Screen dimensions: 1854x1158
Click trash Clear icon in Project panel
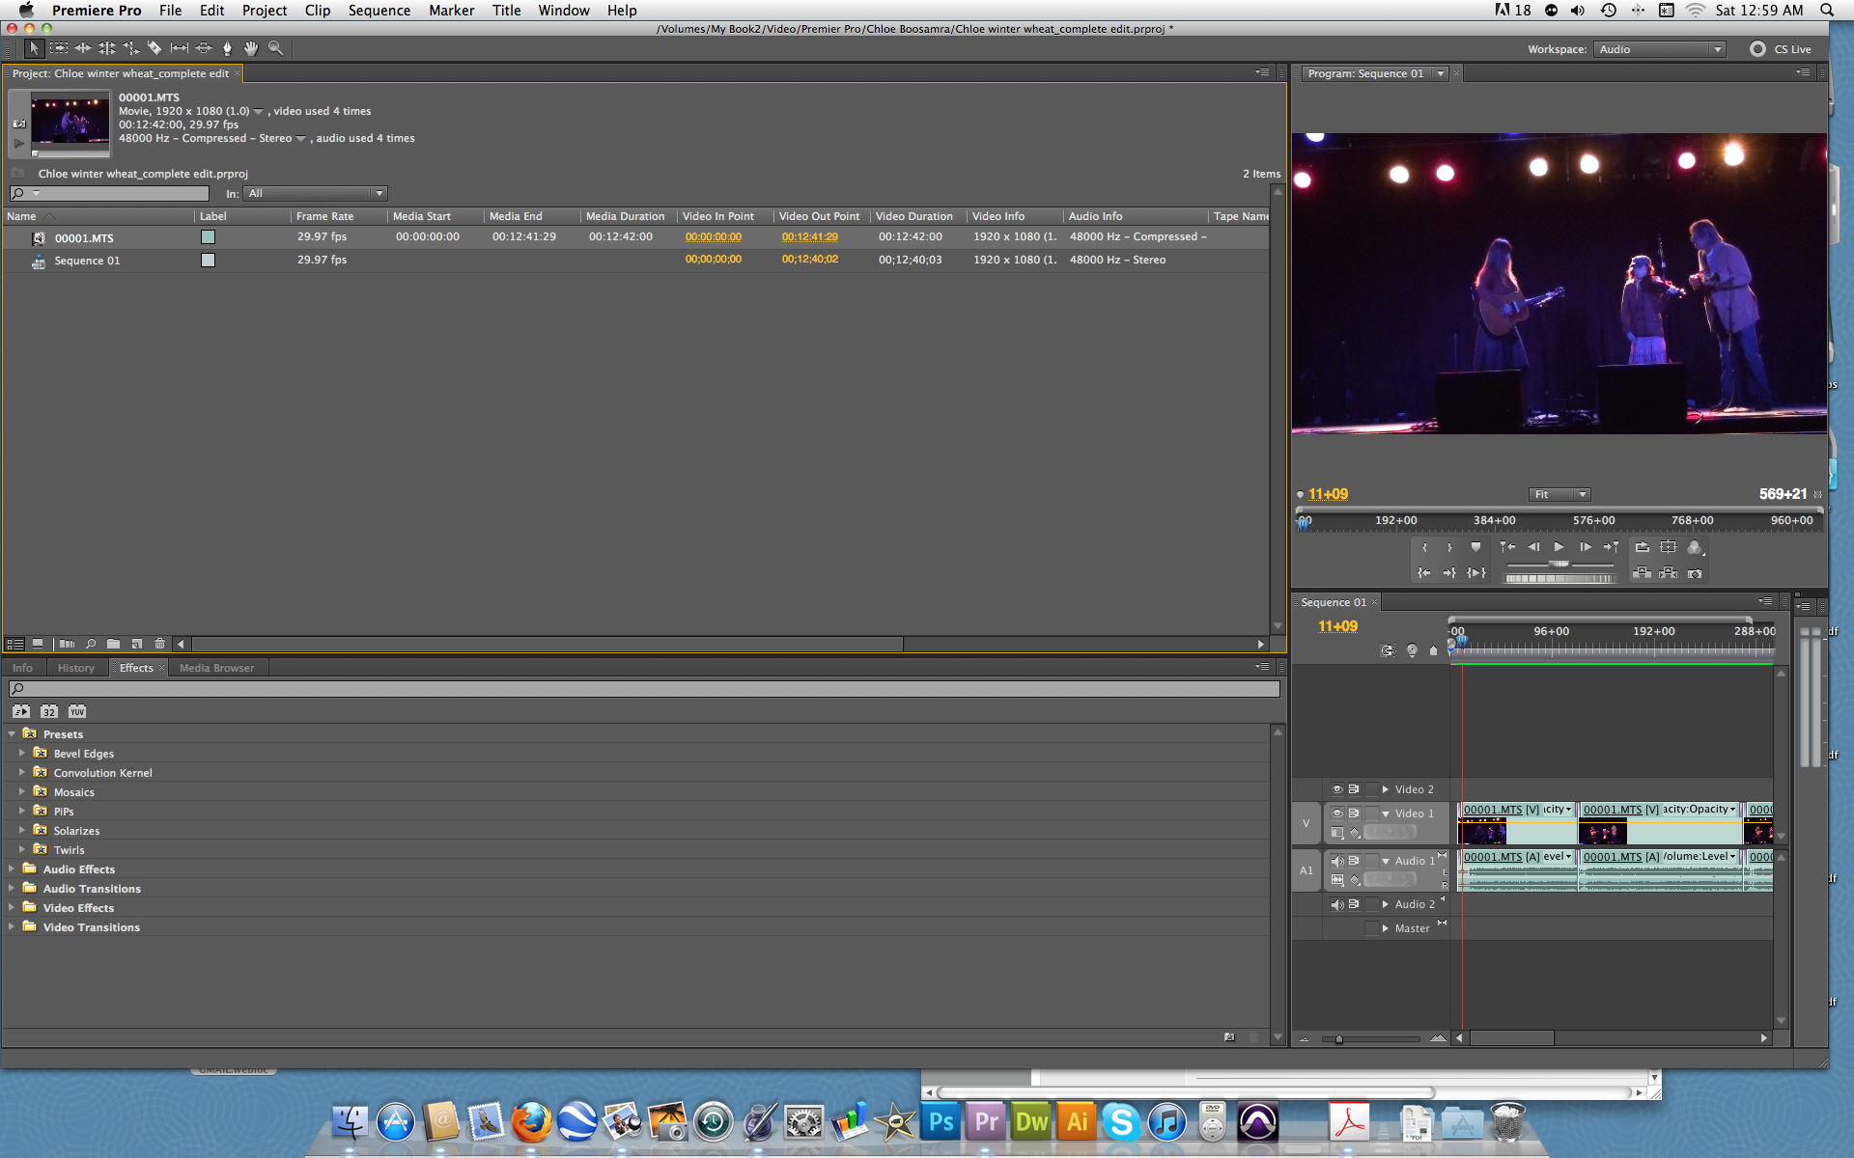159,644
